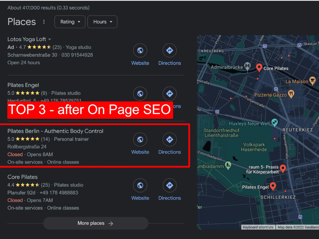This screenshot has height=239, width=319.
Task: Click Scharnweberstraße 30 address text
Action: click(32, 55)
